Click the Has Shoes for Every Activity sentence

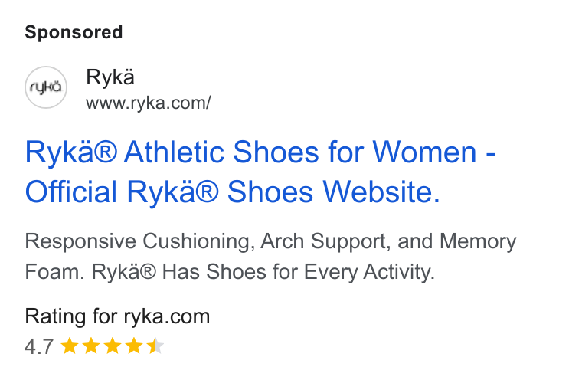pos(263,271)
